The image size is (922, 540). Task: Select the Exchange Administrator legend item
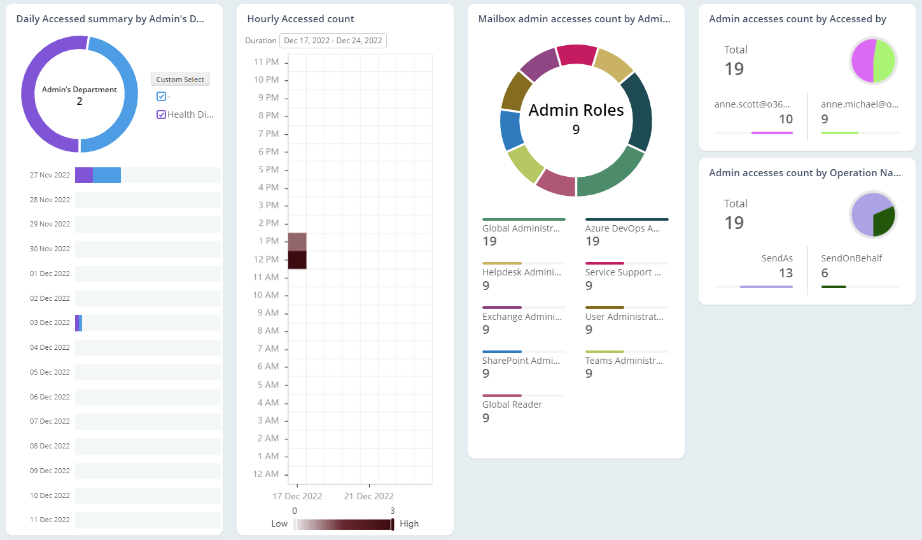(520, 316)
